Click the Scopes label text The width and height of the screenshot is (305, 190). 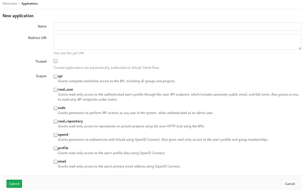coord(41,76)
